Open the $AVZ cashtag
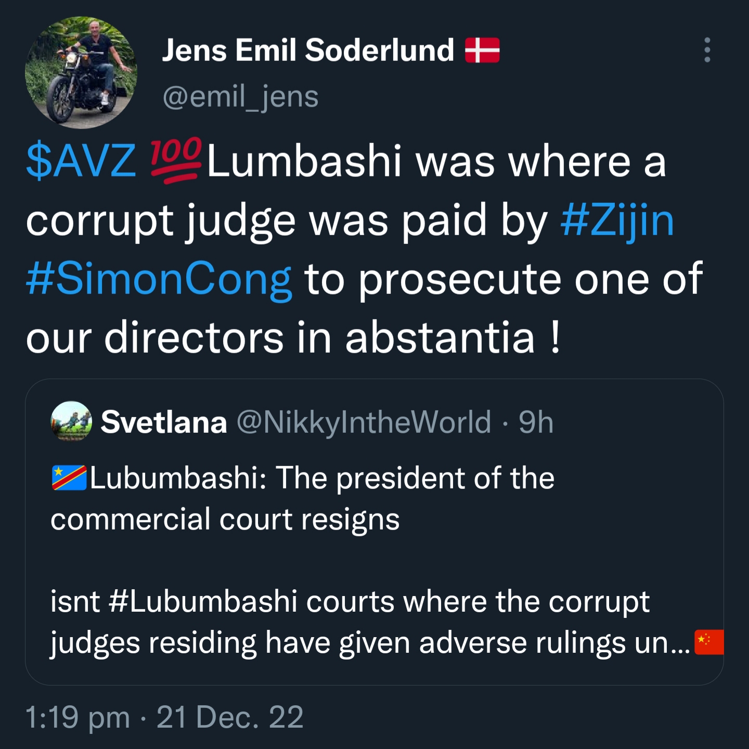This screenshot has width=749, height=749. tap(81, 161)
